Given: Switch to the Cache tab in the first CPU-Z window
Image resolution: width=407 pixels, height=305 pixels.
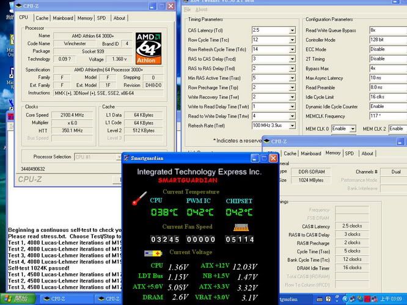Looking at the screenshot, I should (42, 18).
